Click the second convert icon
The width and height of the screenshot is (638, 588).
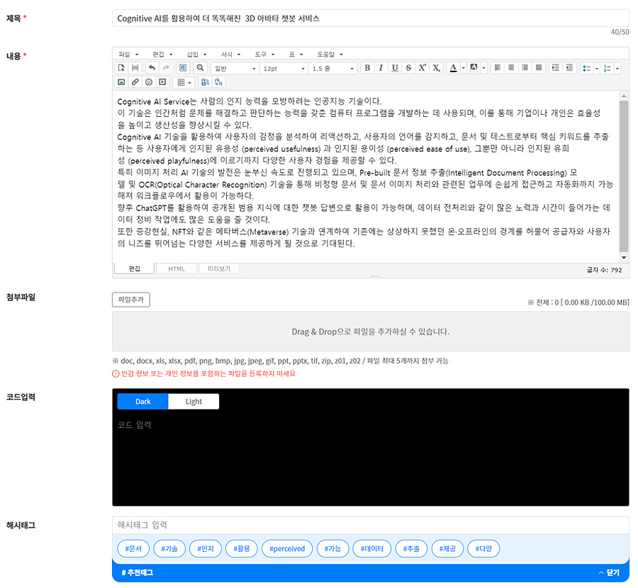pos(219,82)
